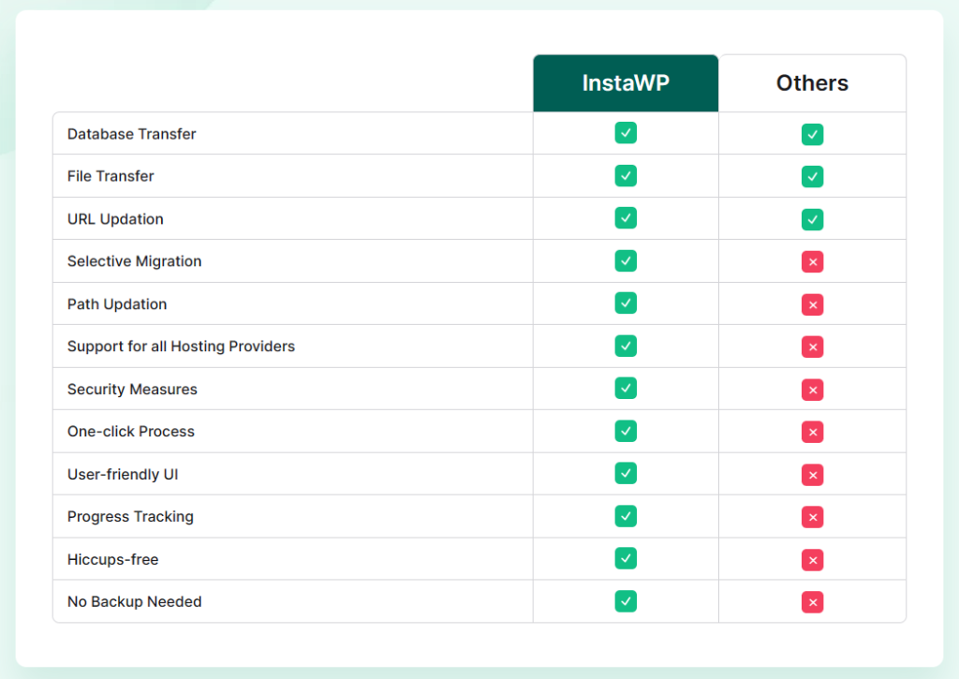The width and height of the screenshot is (959, 679).
Task: Click Others red cross for Progress Tracking
Action: click(x=812, y=517)
